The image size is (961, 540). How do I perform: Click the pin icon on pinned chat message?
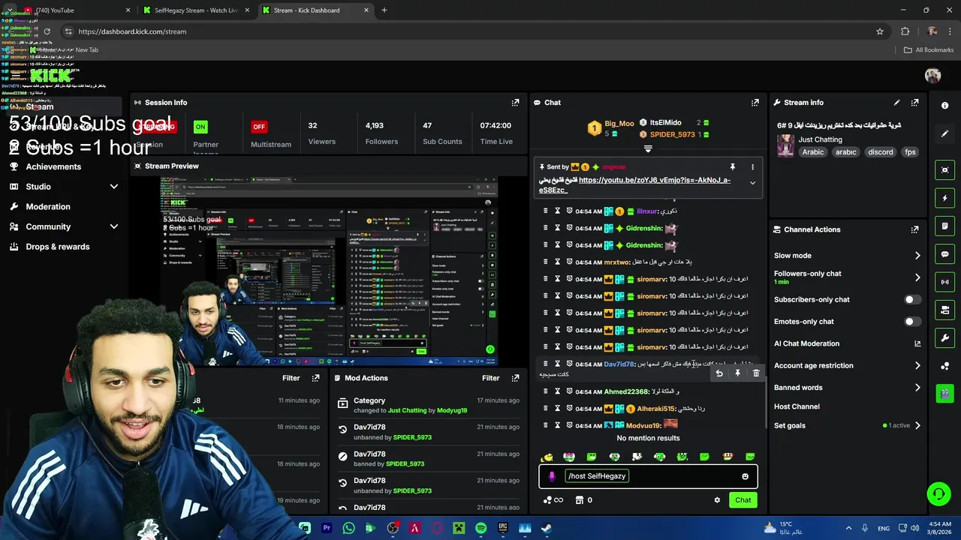pyautogui.click(x=733, y=167)
